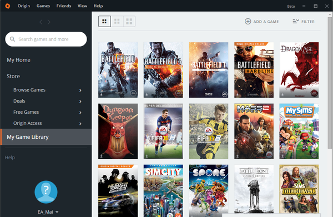Viewport: 333px width, 217px height.
Task: Open the EA_Mai account dropdown
Action: (48, 212)
